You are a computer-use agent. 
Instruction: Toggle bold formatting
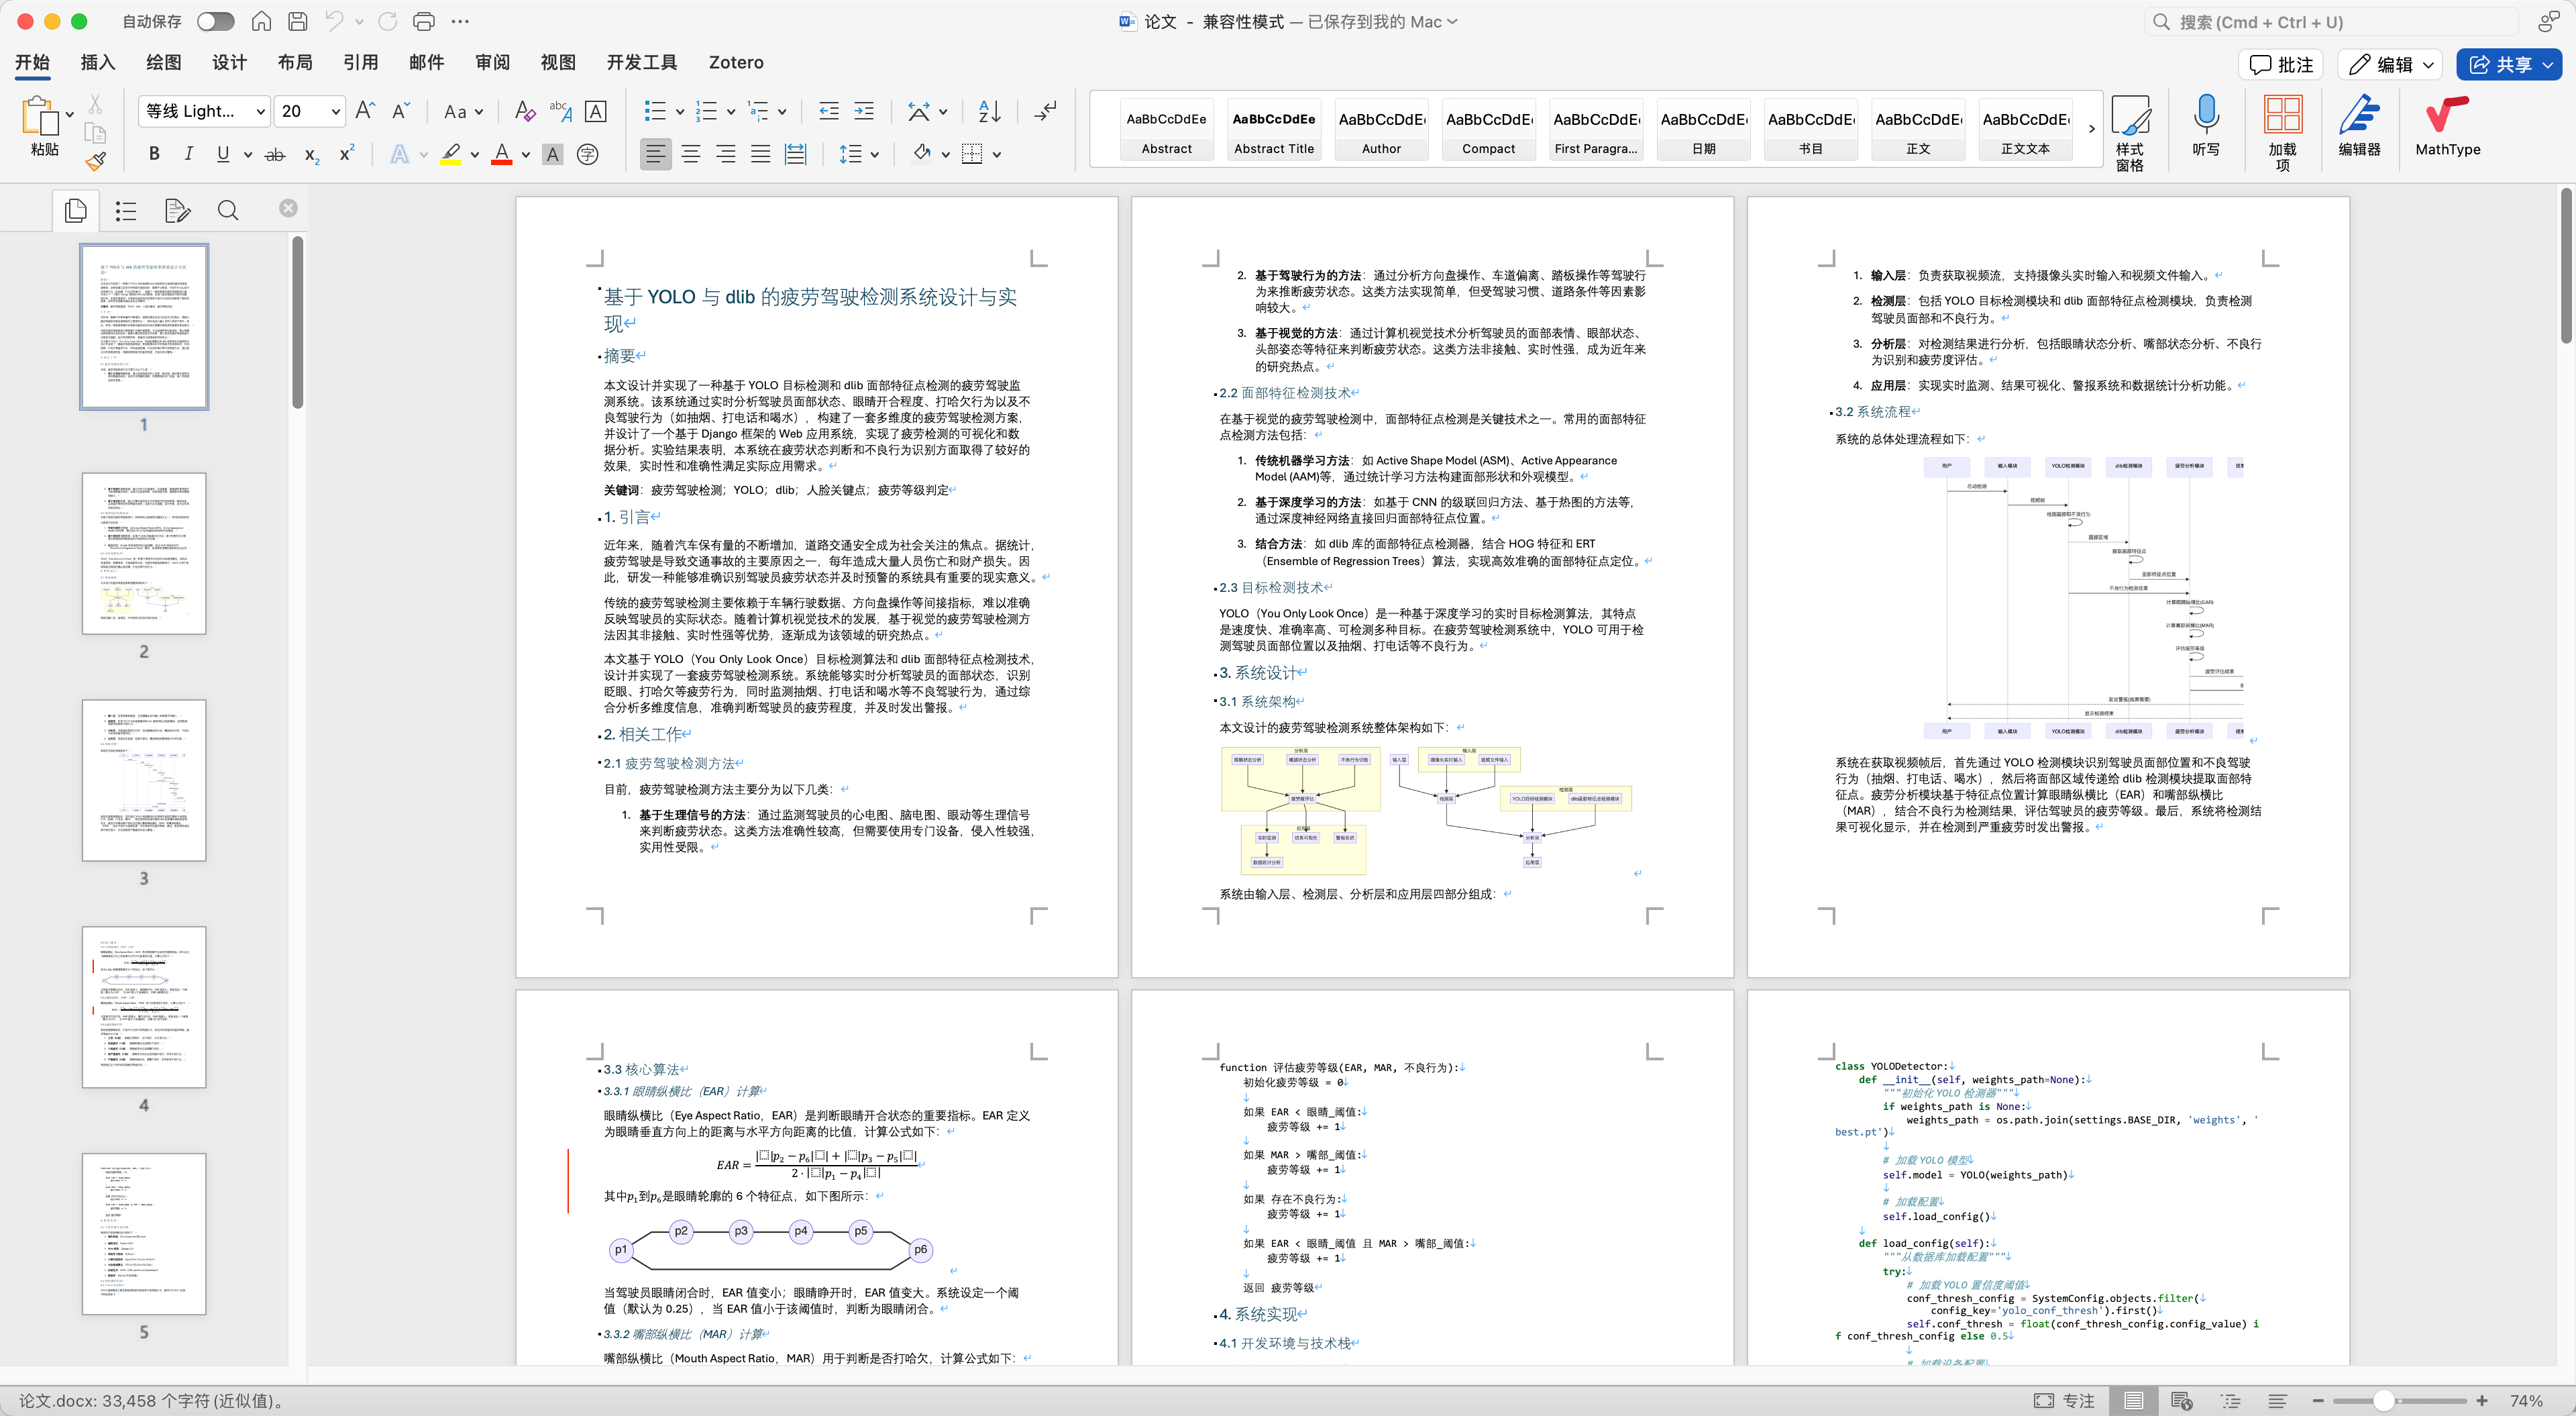[153, 154]
